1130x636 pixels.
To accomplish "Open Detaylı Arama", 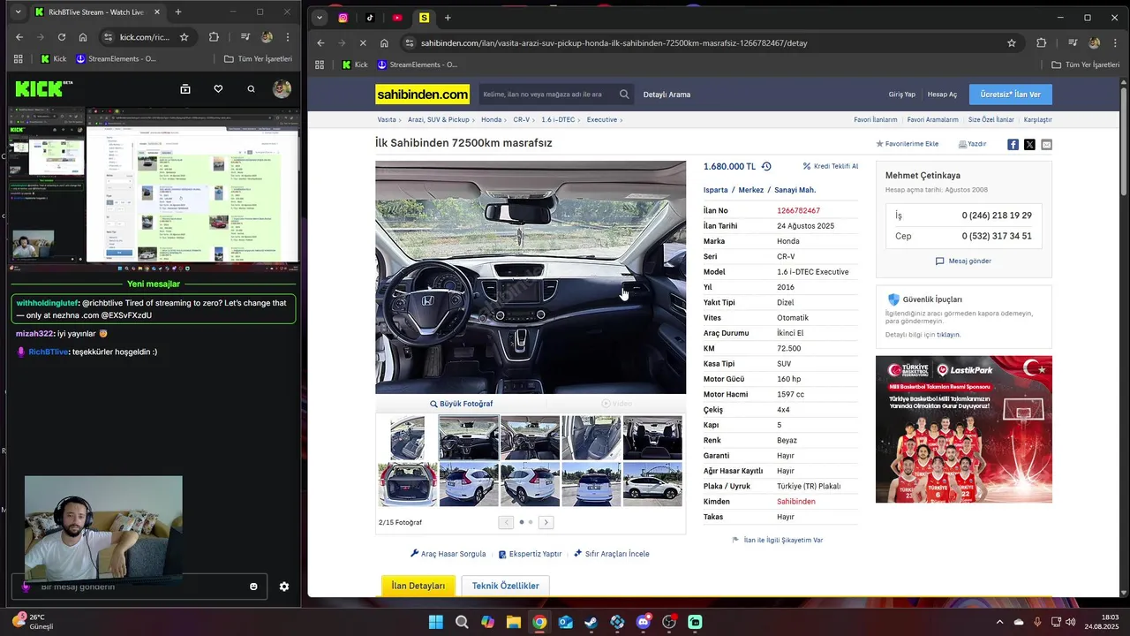I will click(x=667, y=95).
